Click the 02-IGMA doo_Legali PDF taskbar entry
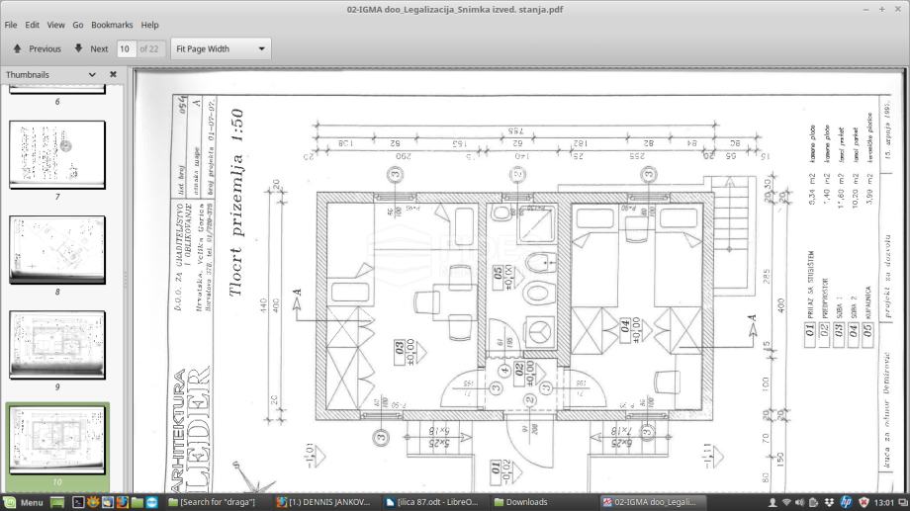Viewport: 910px width, 511px height. pyautogui.click(x=652, y=502)
